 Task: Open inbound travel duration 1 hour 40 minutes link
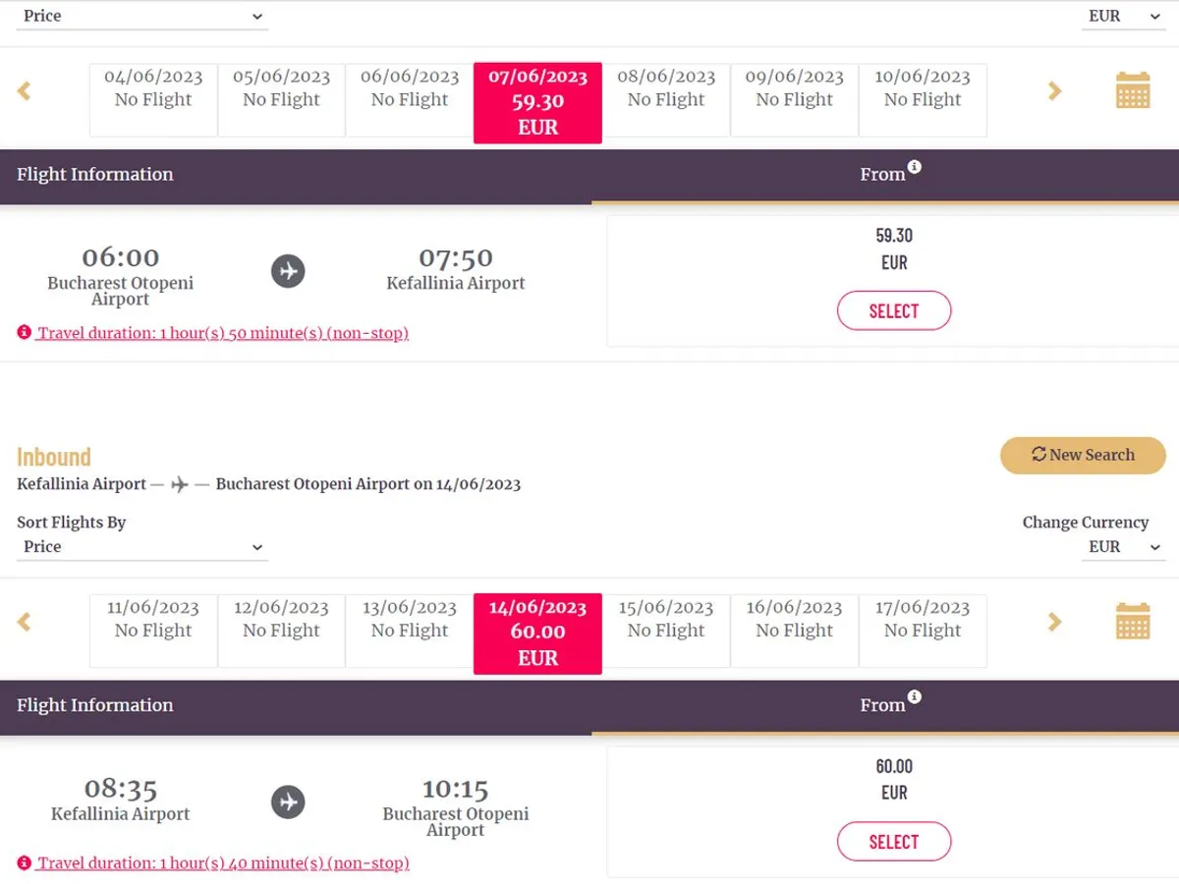click(223, 863)
